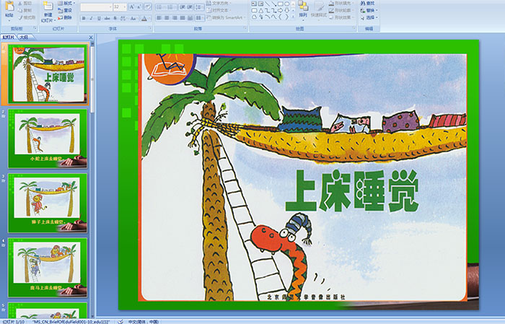Toggle Underline formatting

99,18
